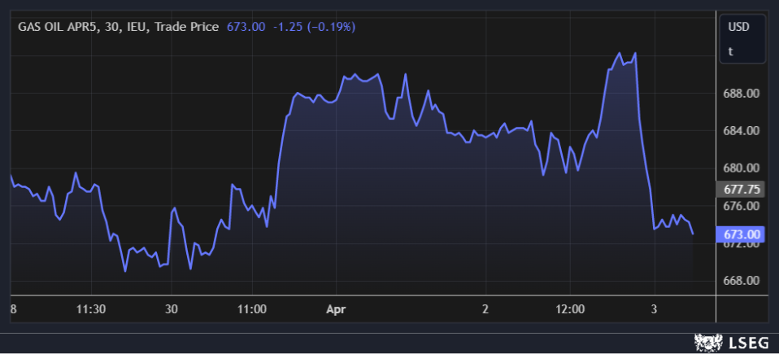Open the 30 interval in chart legend
The width and height of the screenshot is (779, 354).
(x=111, y=27)
